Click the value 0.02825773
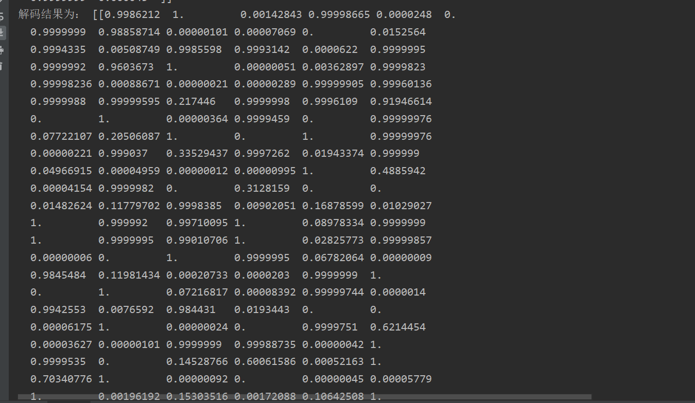This screenshot has height=403, width=695. (333, 241)
